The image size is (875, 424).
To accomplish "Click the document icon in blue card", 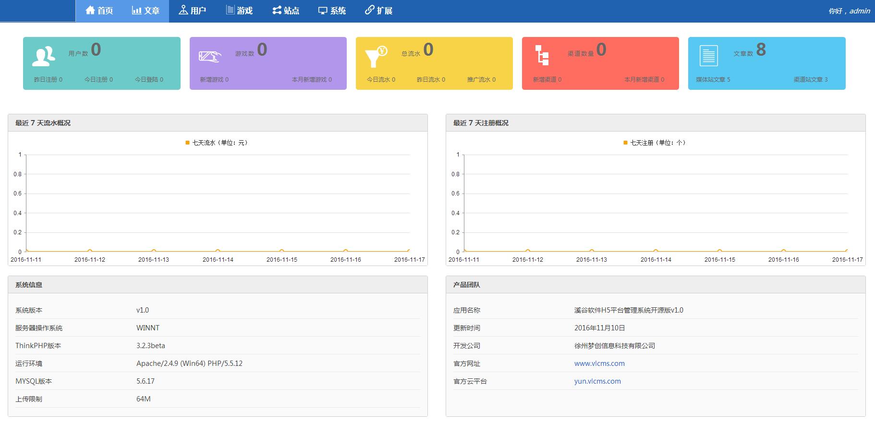I will [x=708, y=56].
